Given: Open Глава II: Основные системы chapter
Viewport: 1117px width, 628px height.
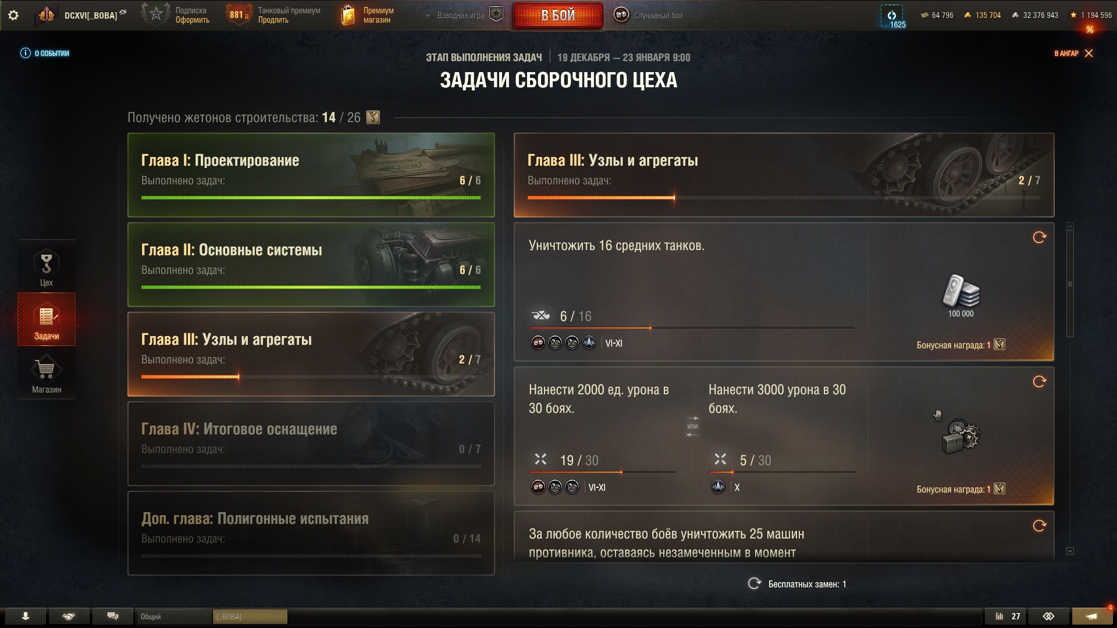Looking at the screenshot, I should 311,265.
